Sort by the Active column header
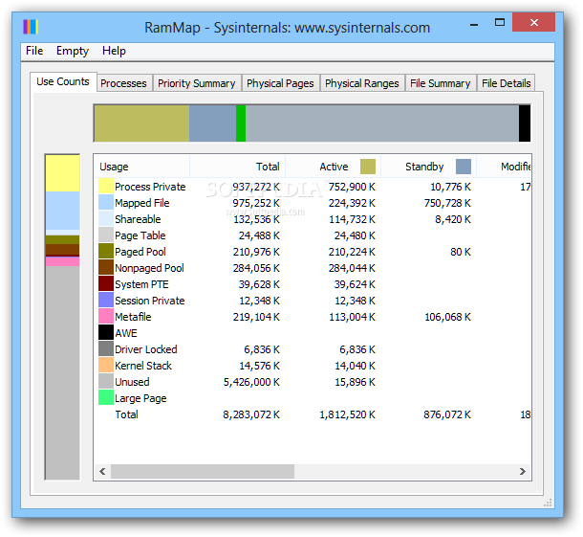The height and width of the screenshot is (537, 583). coord(334,167)
